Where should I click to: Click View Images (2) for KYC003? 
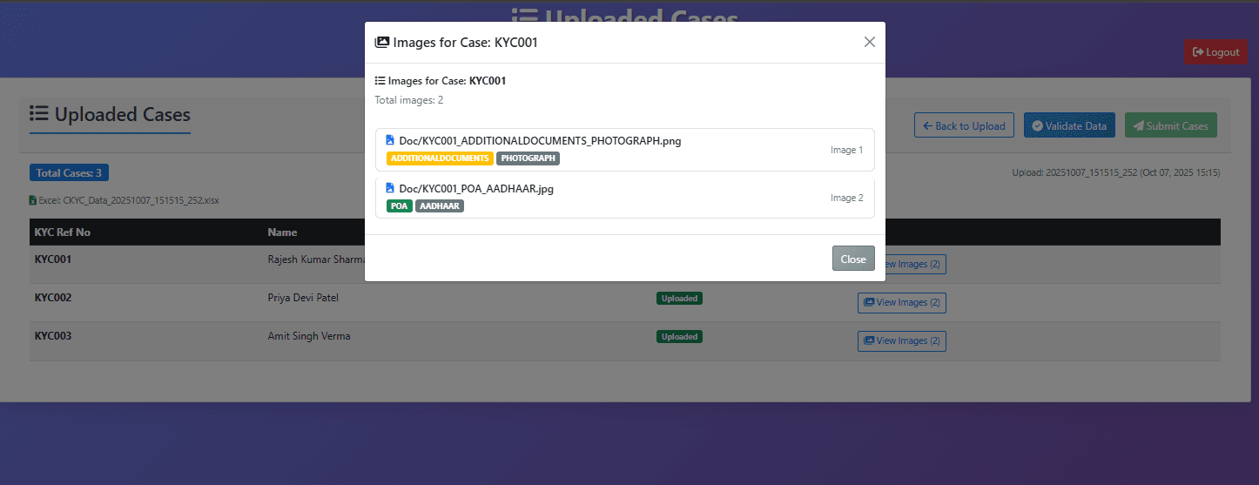[x=901, y=340]
